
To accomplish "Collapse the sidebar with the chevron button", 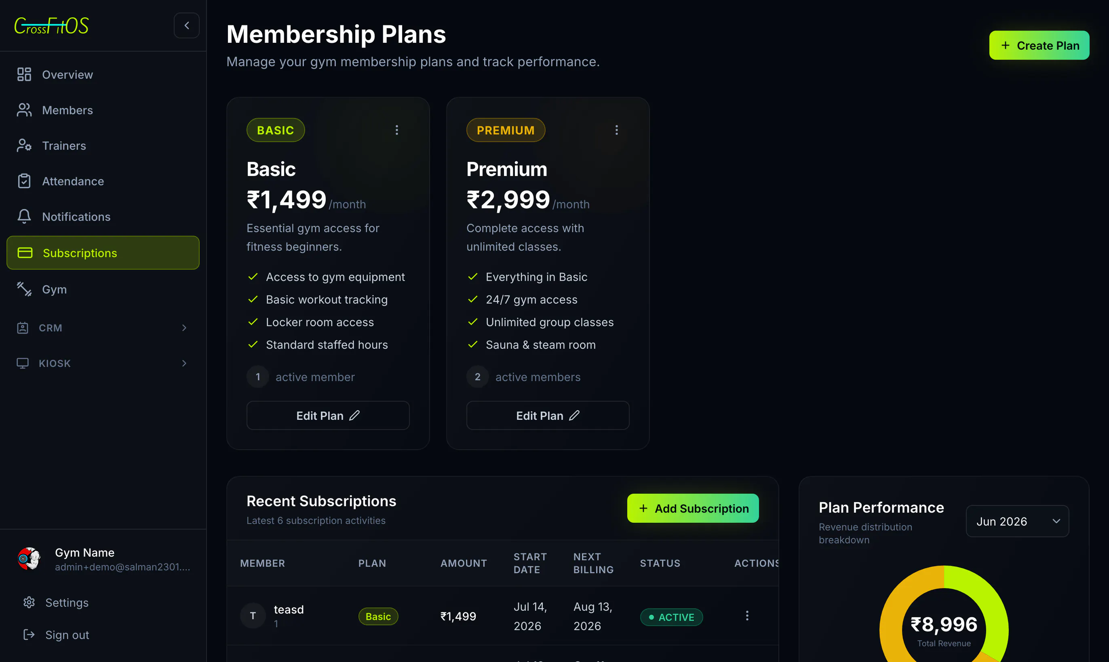I will (x=186, y=25).
